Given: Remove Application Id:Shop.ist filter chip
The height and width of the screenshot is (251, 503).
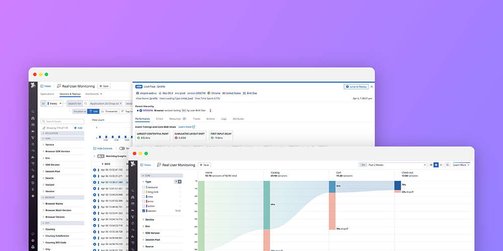Looking at the screenshot, I should click(121, 103).
